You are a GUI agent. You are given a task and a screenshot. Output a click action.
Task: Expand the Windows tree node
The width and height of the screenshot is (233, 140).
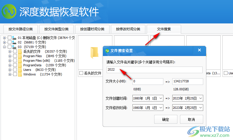pyautogui.click(x=10, y=75)
